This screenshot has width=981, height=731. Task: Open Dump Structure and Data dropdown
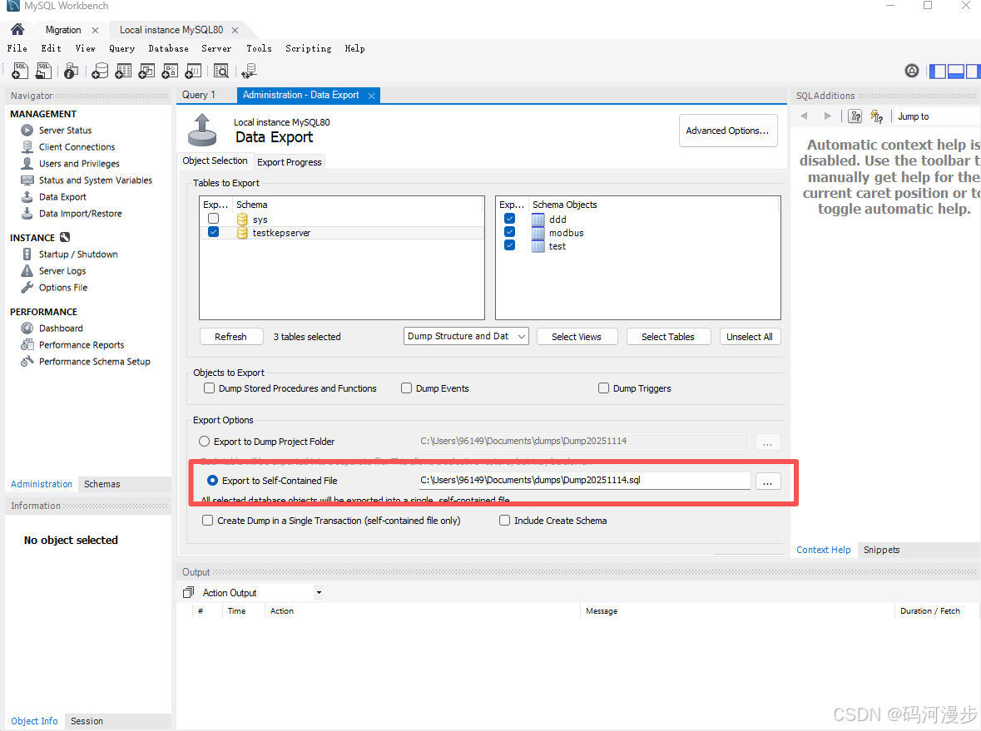click(x=466, y=337)
